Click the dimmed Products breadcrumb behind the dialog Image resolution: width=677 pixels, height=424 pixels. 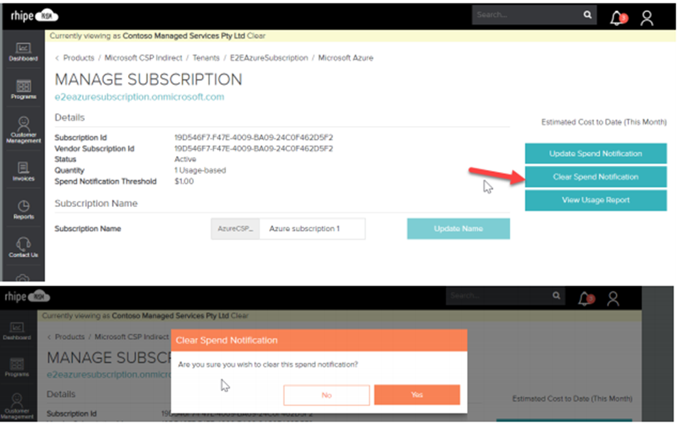click(70, 337)
